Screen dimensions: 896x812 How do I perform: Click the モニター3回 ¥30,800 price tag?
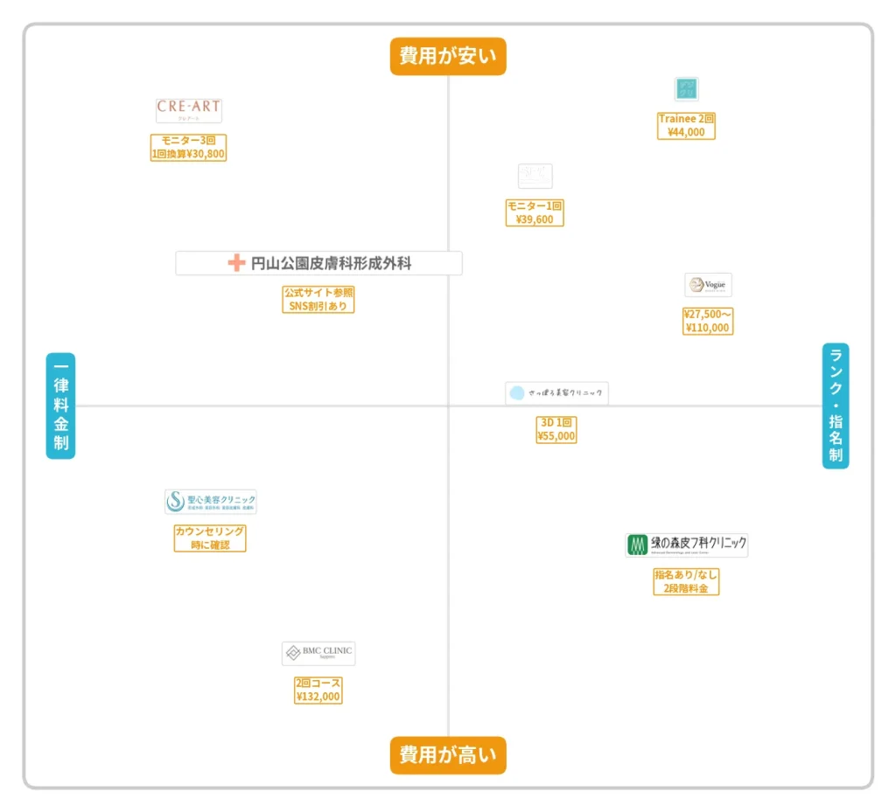click(188, 147)
